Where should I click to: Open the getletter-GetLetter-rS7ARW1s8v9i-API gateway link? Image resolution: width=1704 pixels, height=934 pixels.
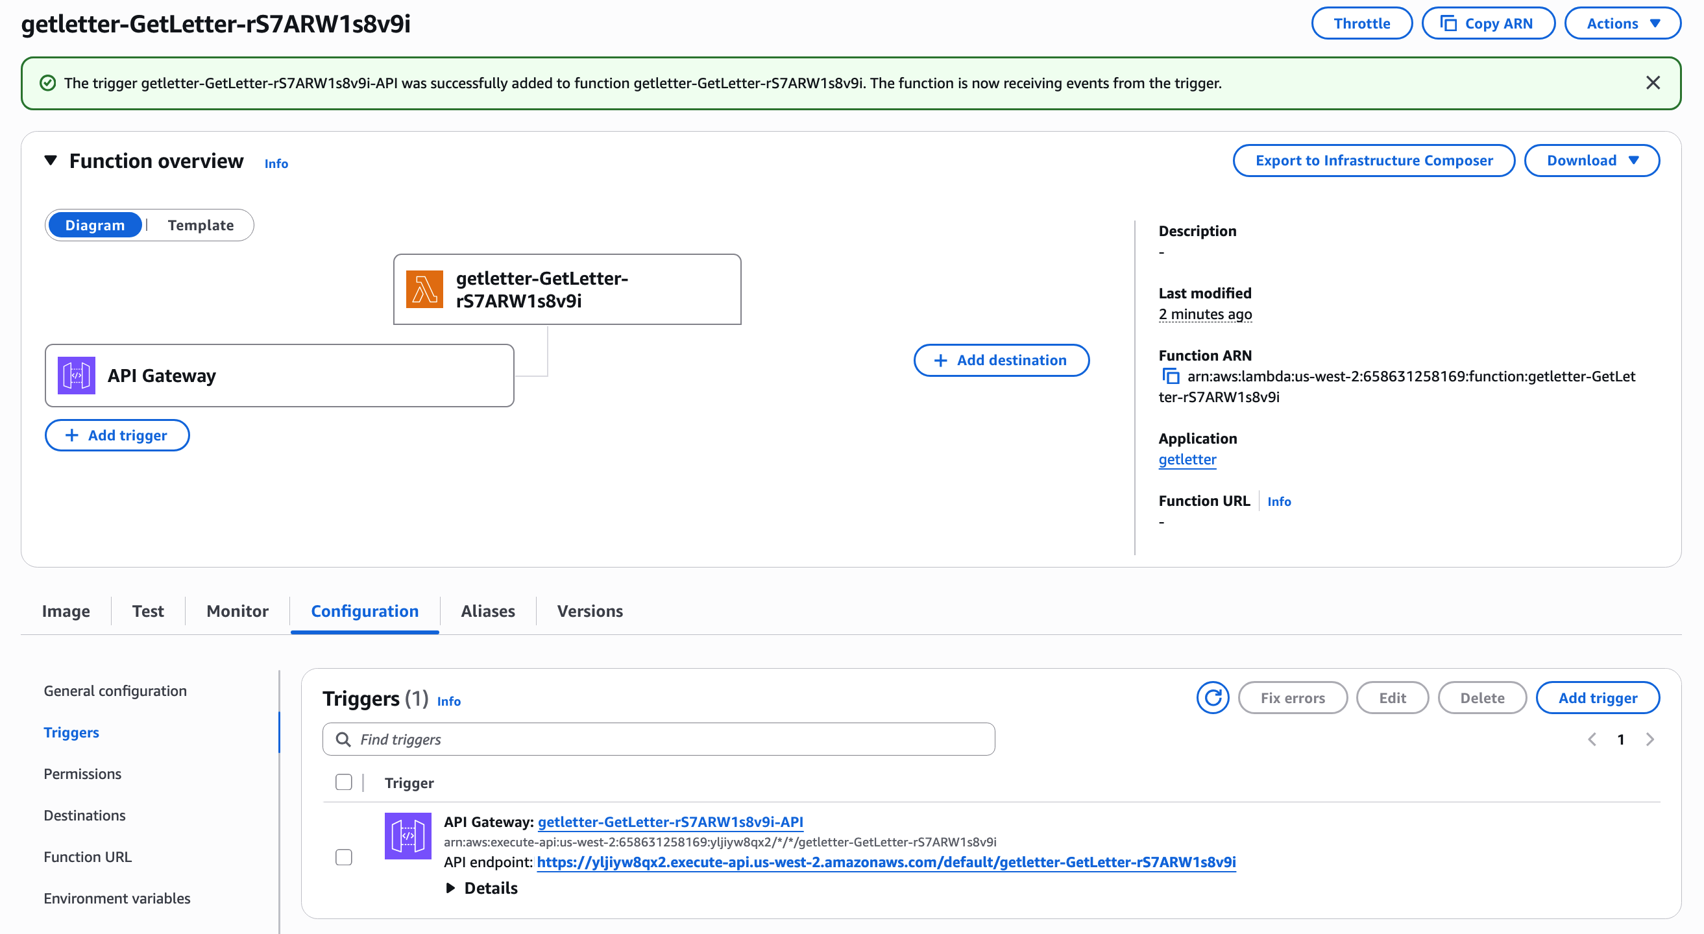click(x=670, y=822)
